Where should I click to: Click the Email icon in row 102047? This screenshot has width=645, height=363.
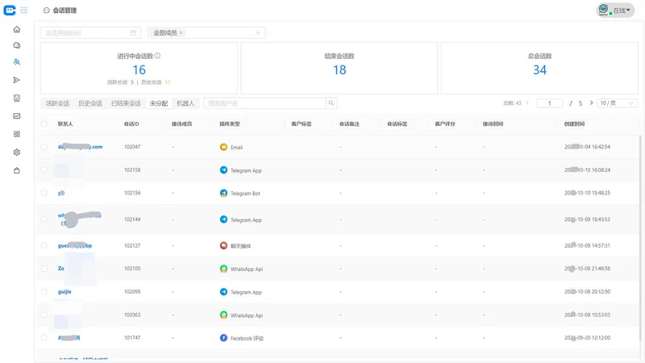(223, 147)
